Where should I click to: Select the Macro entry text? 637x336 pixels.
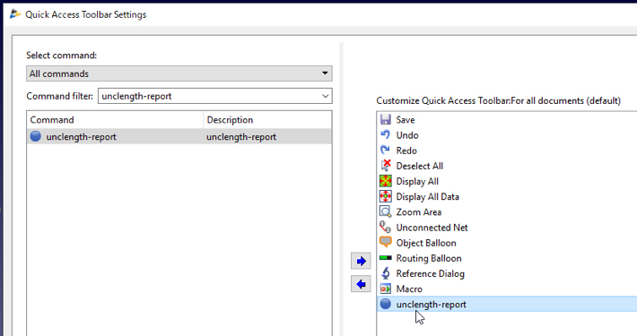click(409, 289)
